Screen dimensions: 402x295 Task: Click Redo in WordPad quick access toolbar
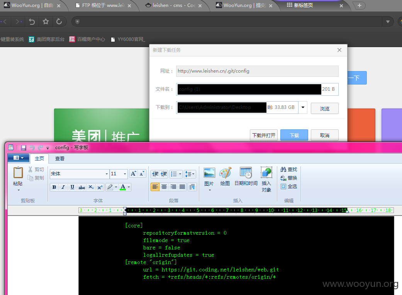40,147
